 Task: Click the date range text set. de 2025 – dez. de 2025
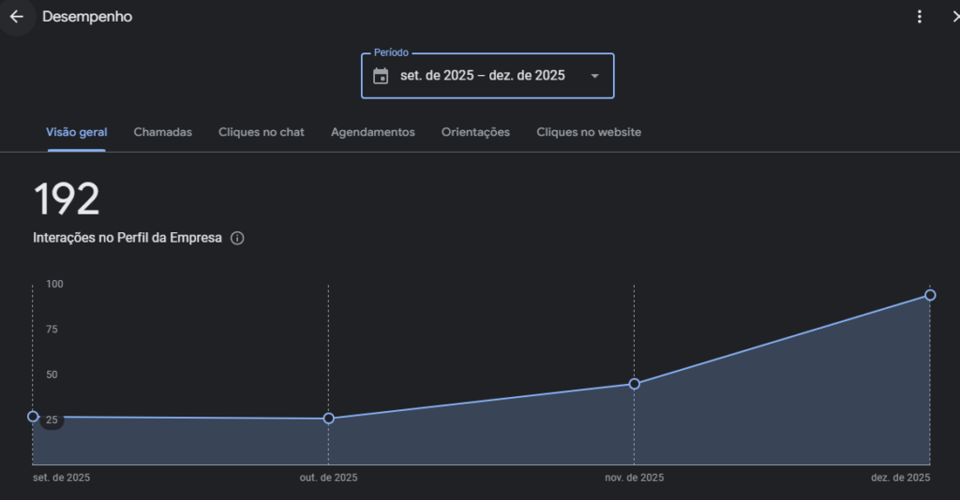482,76
